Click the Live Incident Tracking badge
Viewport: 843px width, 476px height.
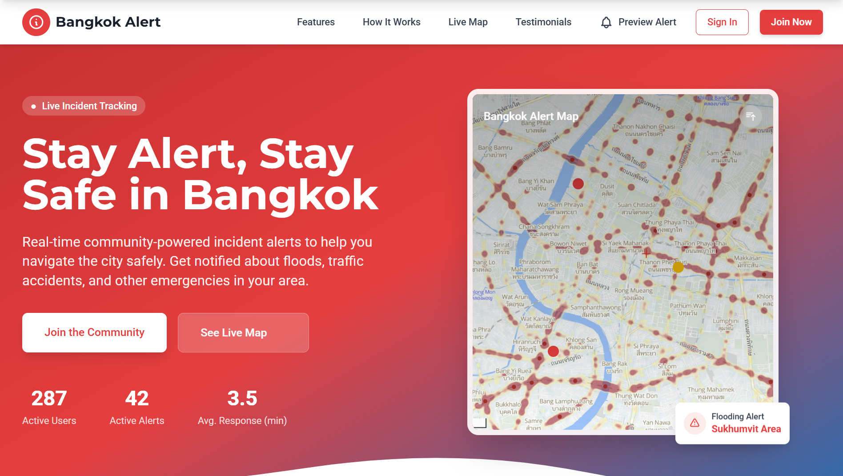84,106
